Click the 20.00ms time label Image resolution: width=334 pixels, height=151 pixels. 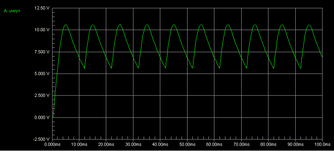click(106, 145)
